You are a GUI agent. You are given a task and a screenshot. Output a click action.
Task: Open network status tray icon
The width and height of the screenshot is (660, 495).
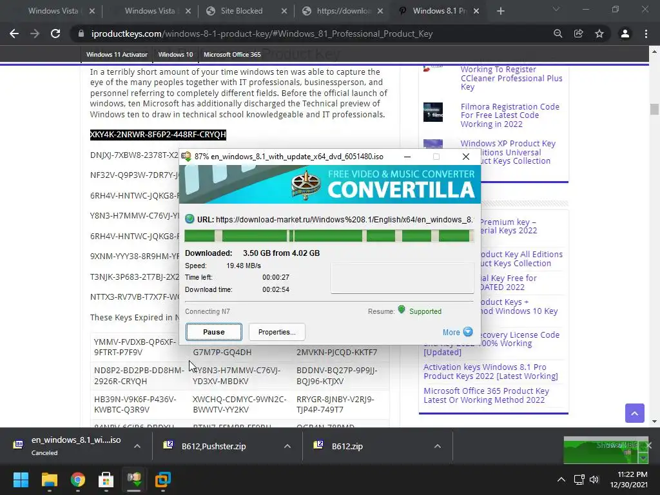coord(579,480)
